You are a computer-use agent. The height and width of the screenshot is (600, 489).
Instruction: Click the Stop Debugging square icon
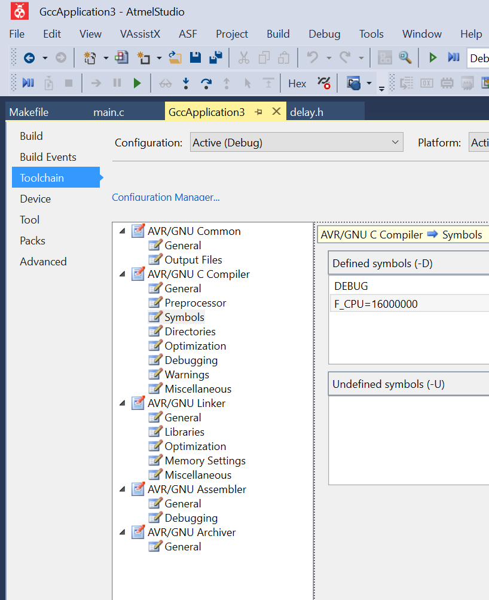pyautogui.click(x=69, y=83)
